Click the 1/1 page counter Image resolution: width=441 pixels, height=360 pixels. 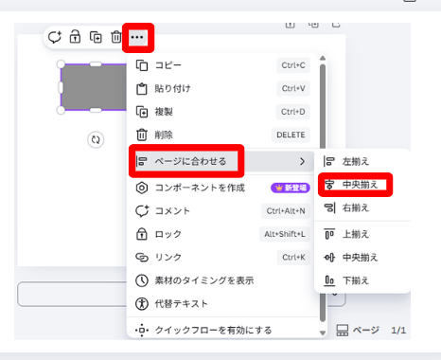[398, 331]
